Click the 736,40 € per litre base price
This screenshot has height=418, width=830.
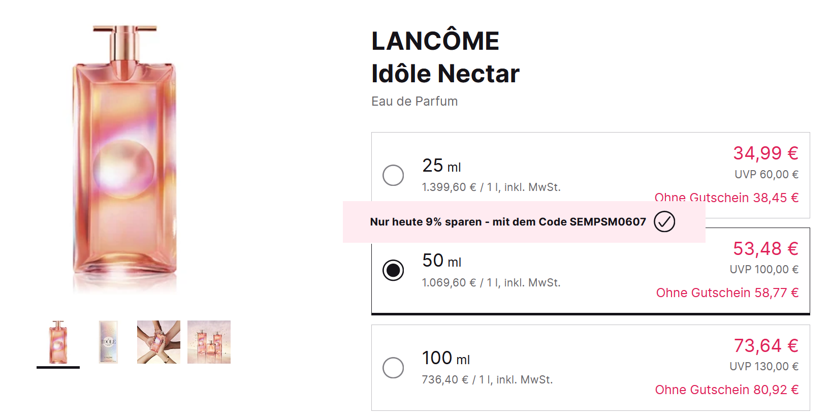445,379
